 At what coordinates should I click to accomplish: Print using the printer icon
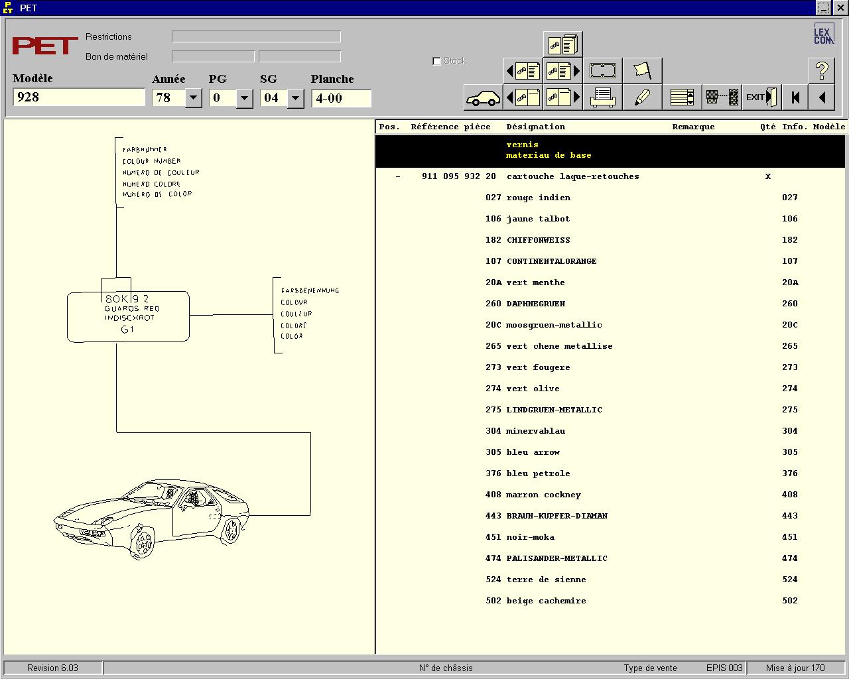coord(602,97)
